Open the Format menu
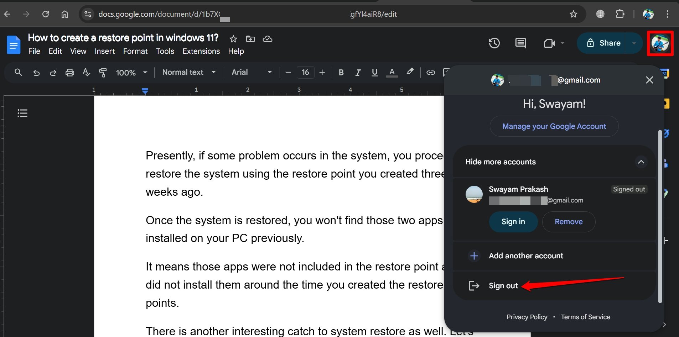Screen dimensions: 679x337 point(135,51)
